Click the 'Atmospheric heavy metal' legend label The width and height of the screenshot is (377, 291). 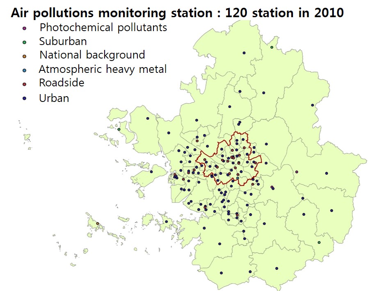[x=103, y=69]
